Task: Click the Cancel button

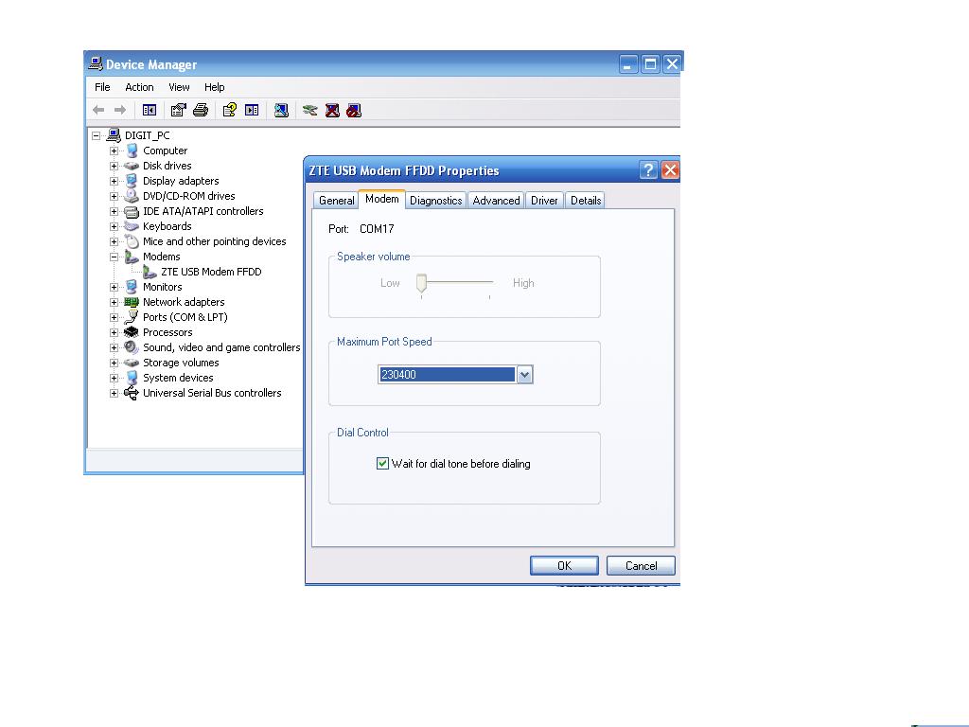Action: [x=641, y=566]
